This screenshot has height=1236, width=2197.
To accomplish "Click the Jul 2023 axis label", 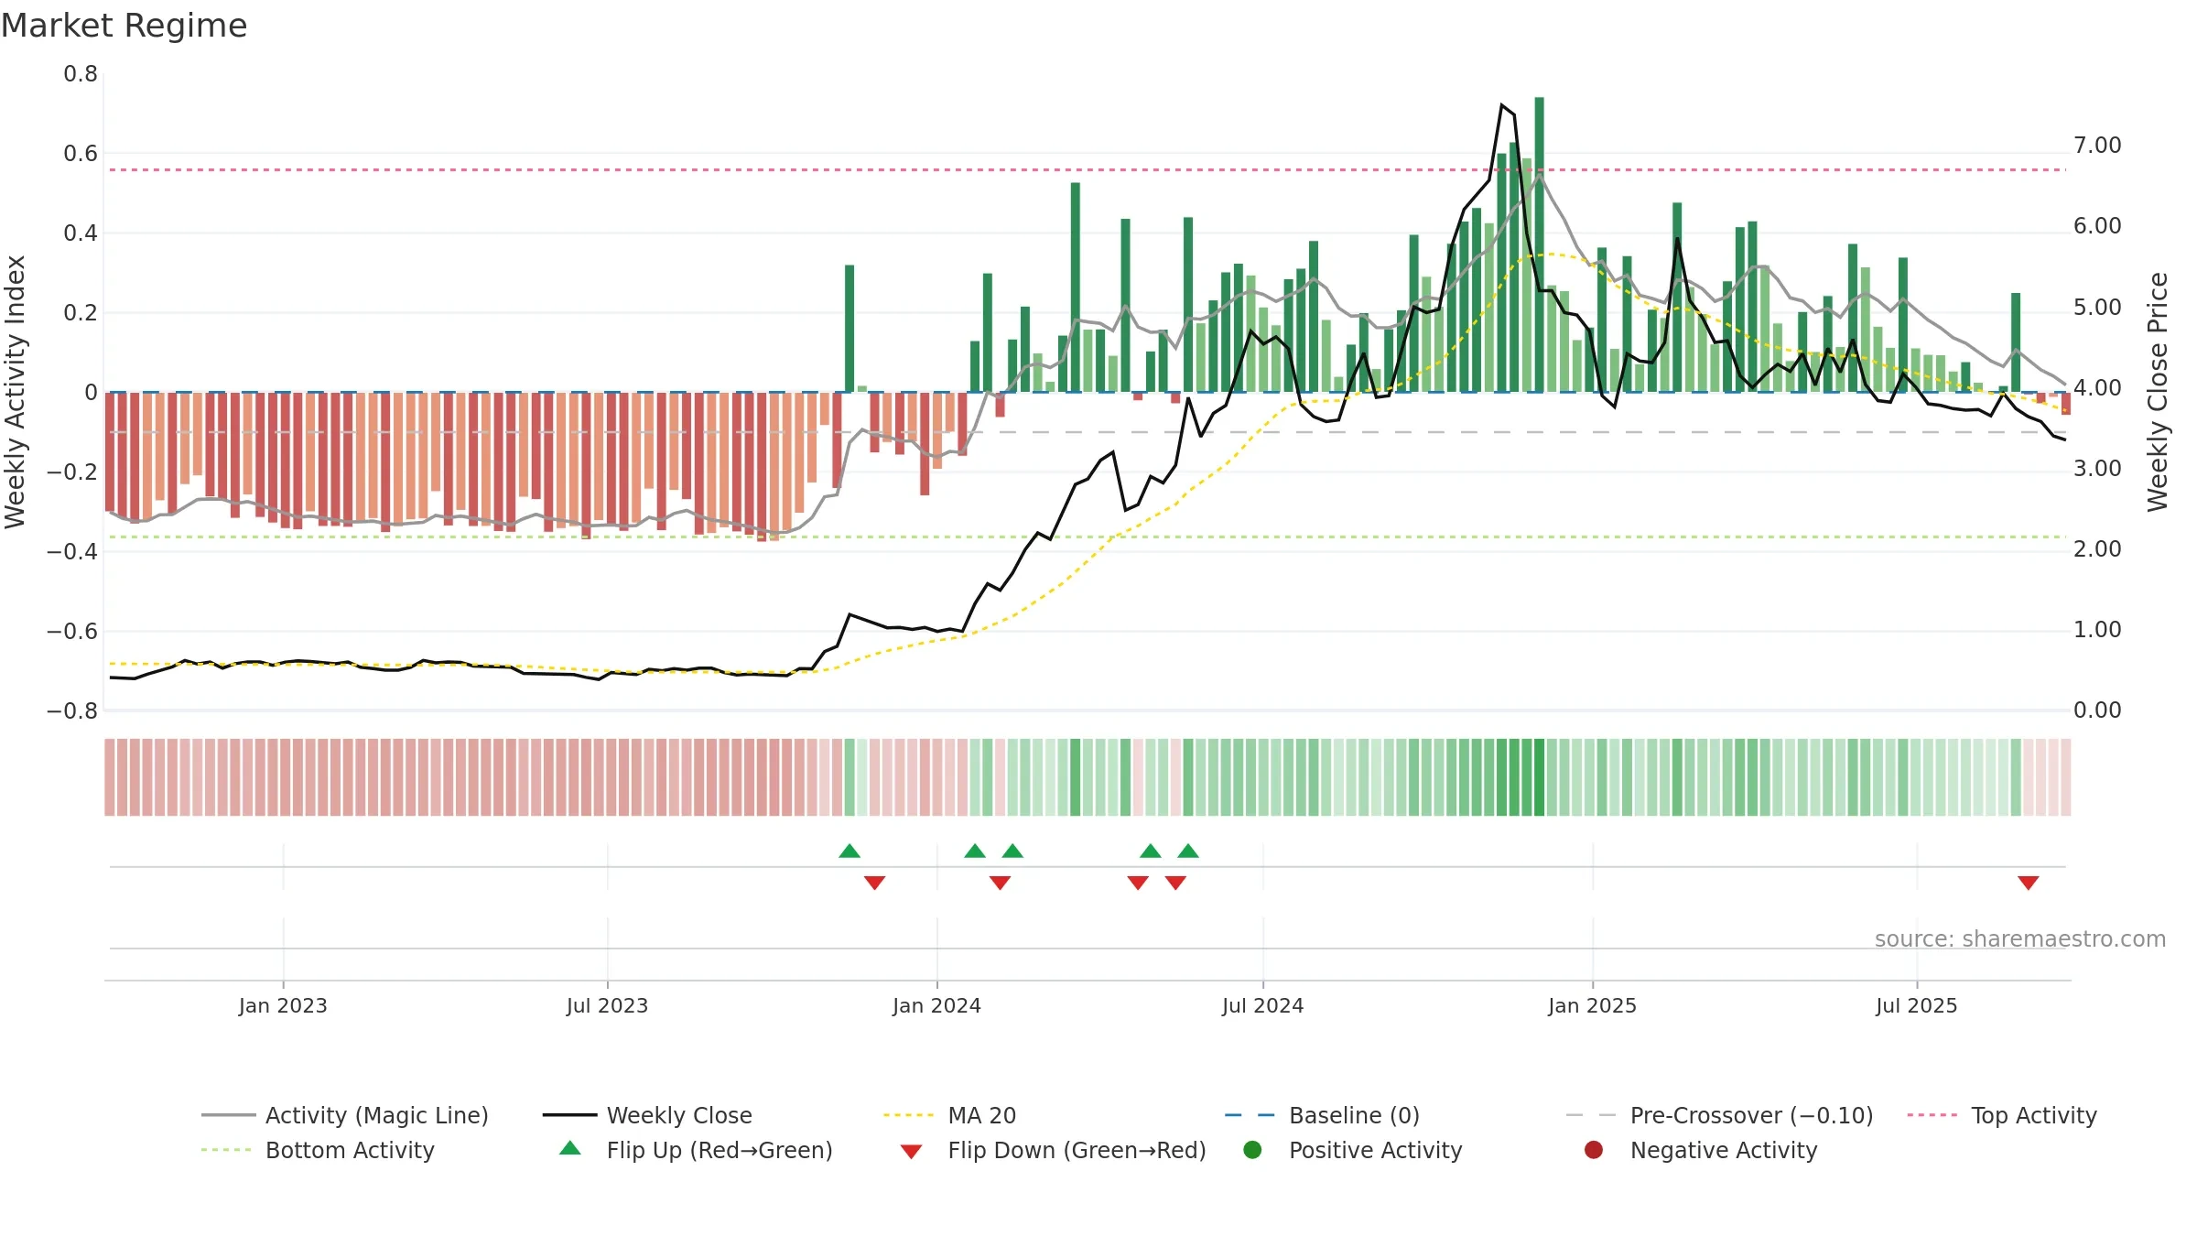I will (607, 1005).
